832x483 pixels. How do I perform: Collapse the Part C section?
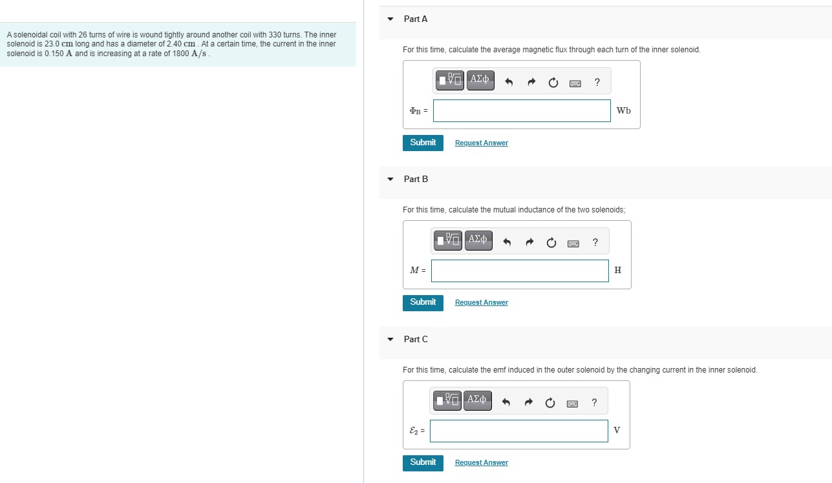[x=390, y=340]
